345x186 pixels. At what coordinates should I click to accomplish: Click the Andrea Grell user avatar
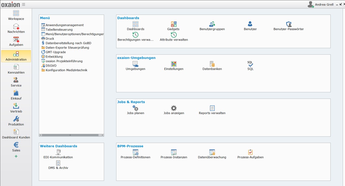[x=311, y=4]
